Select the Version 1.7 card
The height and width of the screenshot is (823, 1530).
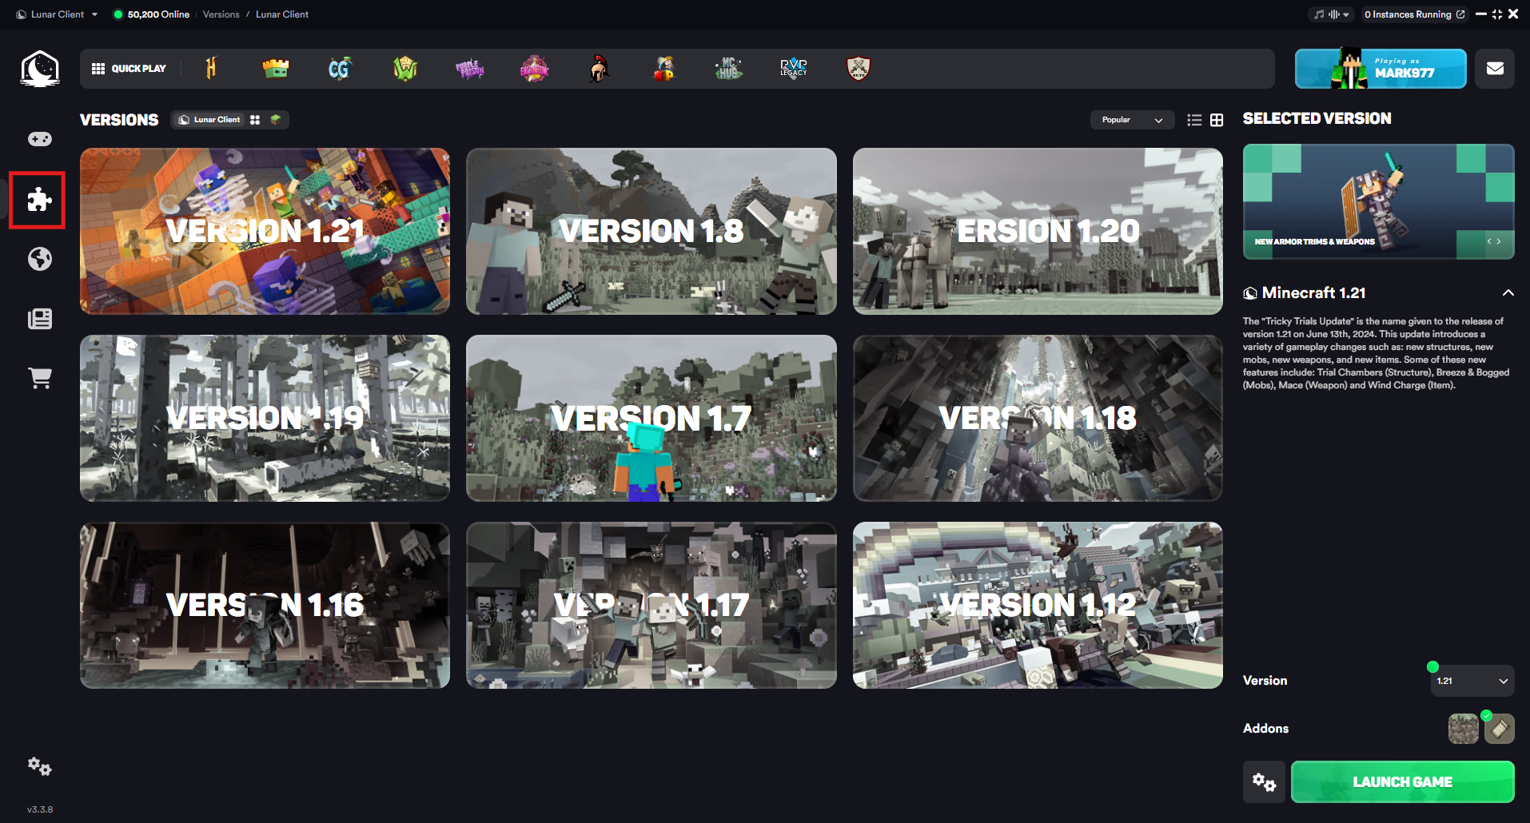click(x=651, y=418)
